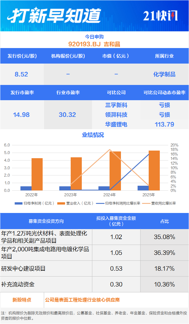Click the 拟投入募集资金金额 header
Image resolution: width=189 pixels, height=324 pixels.
click(x=116, y=221)
